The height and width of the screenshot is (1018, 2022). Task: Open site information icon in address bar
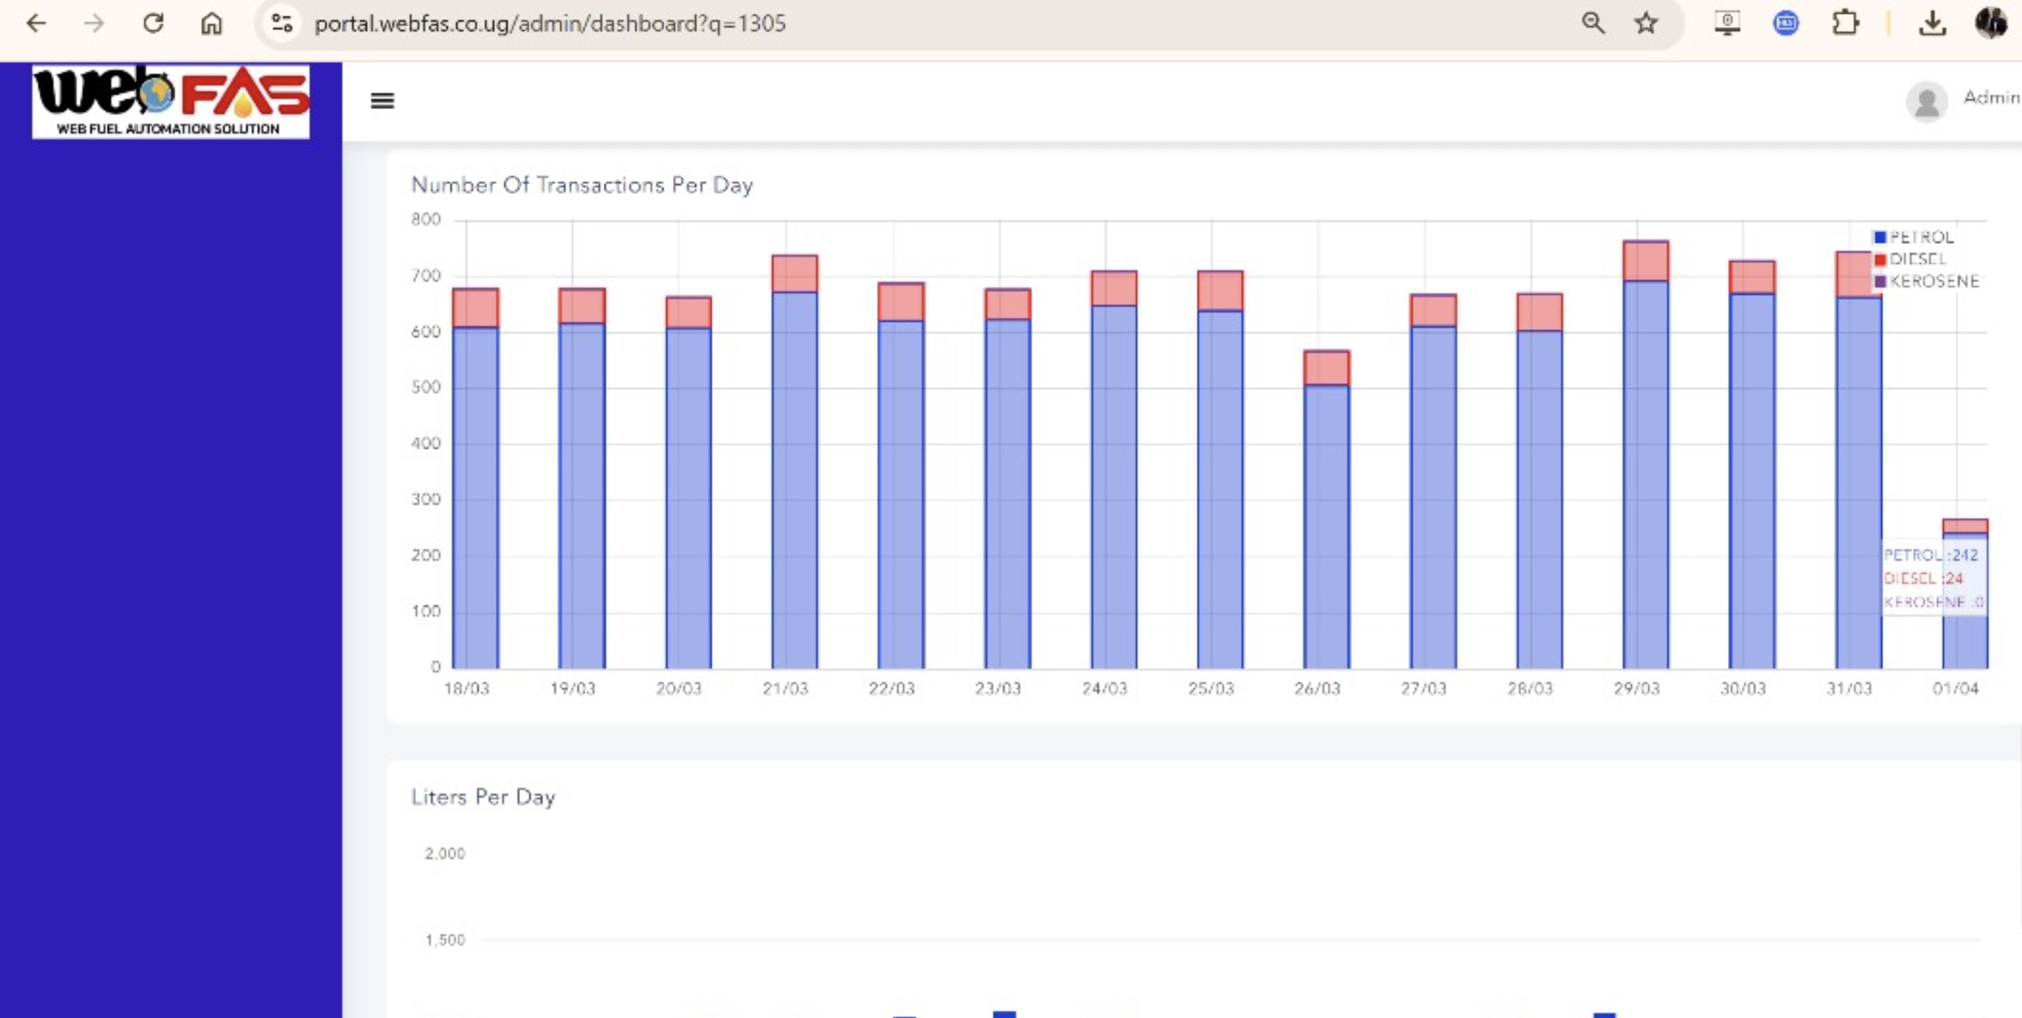pyautogui.click(x=281, y=23)
